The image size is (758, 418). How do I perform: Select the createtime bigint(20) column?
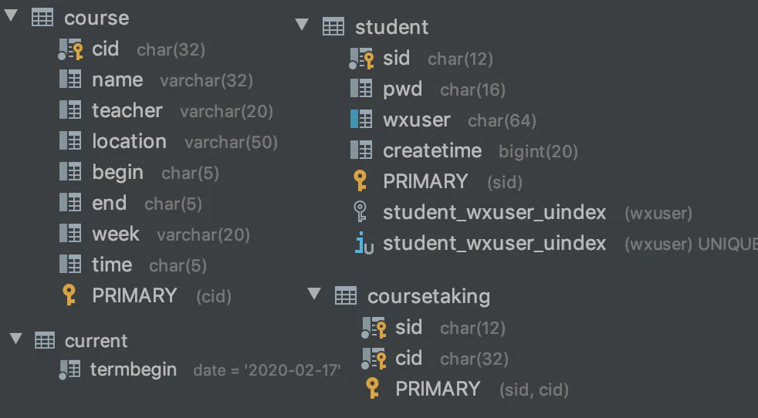(x=464, y=150)
